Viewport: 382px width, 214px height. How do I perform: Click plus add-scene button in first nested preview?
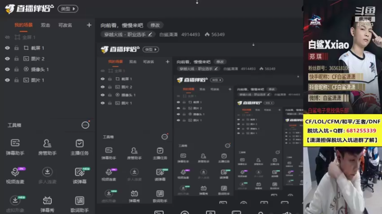168,62
